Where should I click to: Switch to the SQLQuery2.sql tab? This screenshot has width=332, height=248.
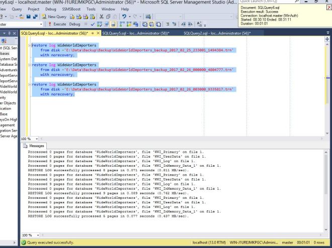217,33
